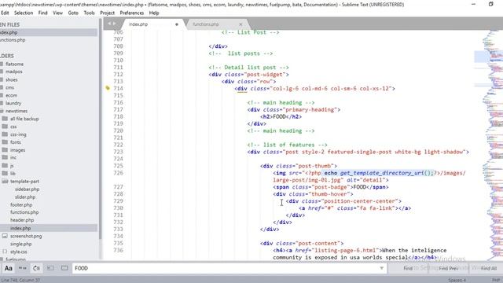503x283 pixels.
Task: Click next tab arrow in tab bar
Action: (x=114, y=24)
